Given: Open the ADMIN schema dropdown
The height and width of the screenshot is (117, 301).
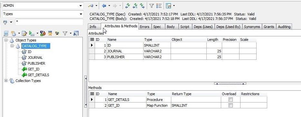Looking at the screenshot, I should pyautogui.click(x=81, y=6).
